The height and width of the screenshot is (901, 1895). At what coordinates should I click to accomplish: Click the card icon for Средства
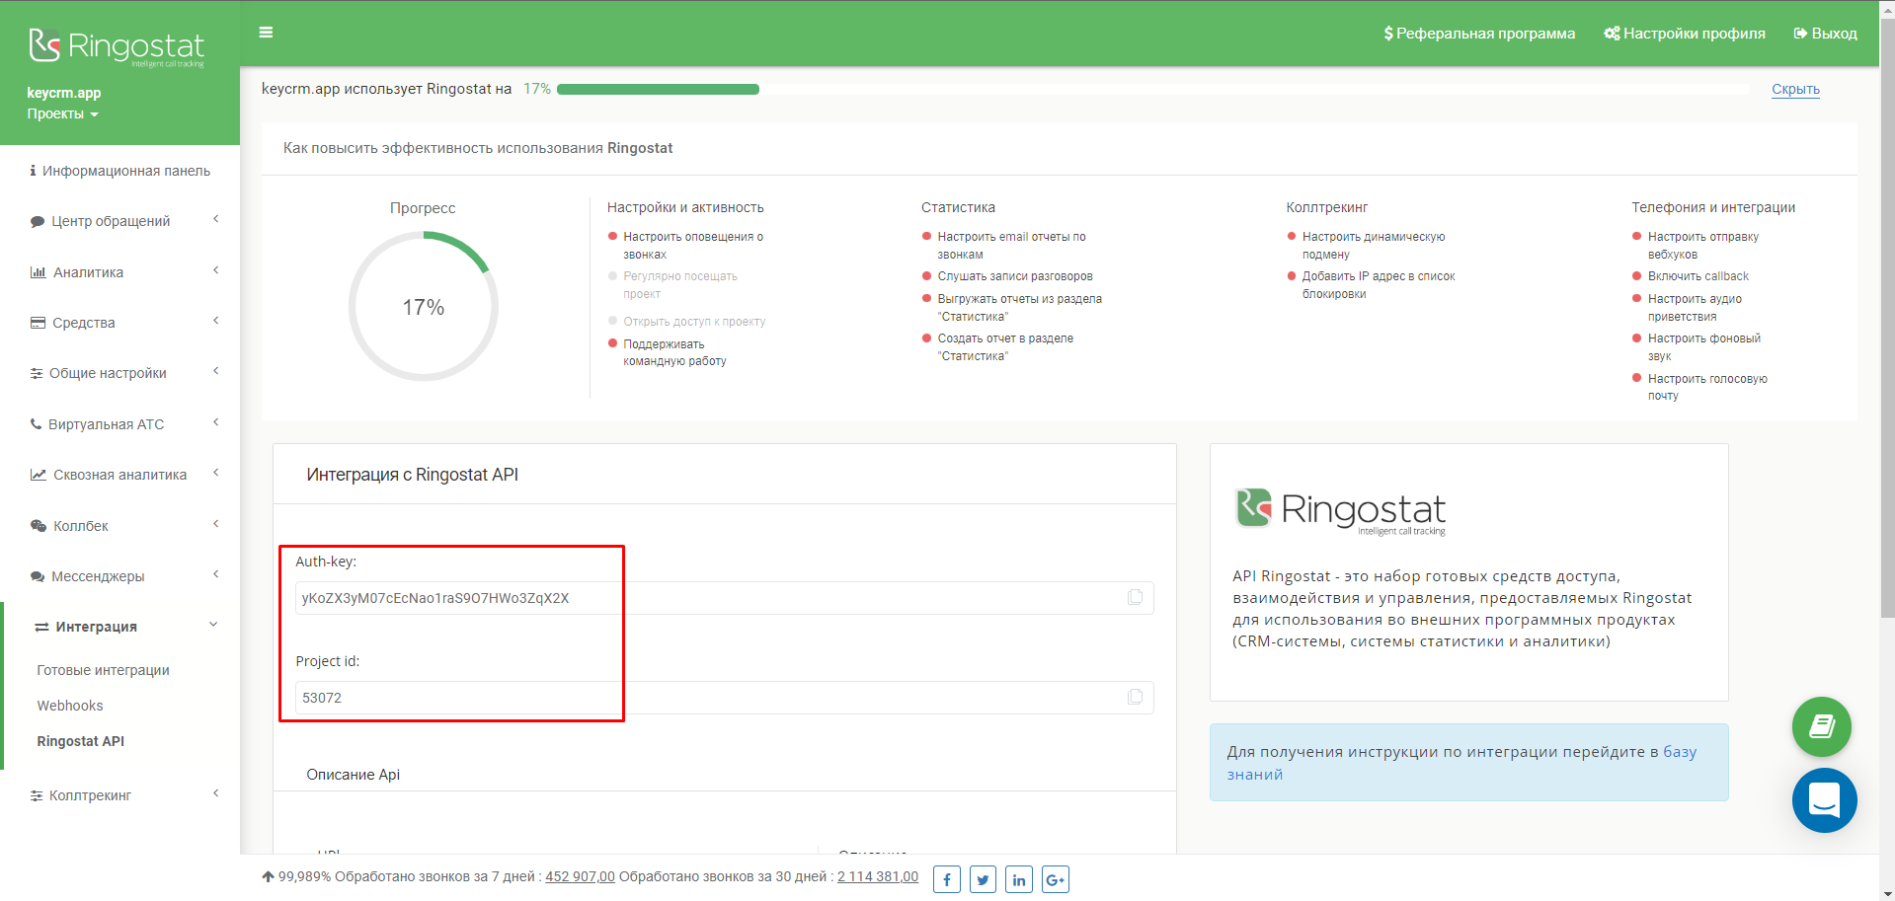38,323
